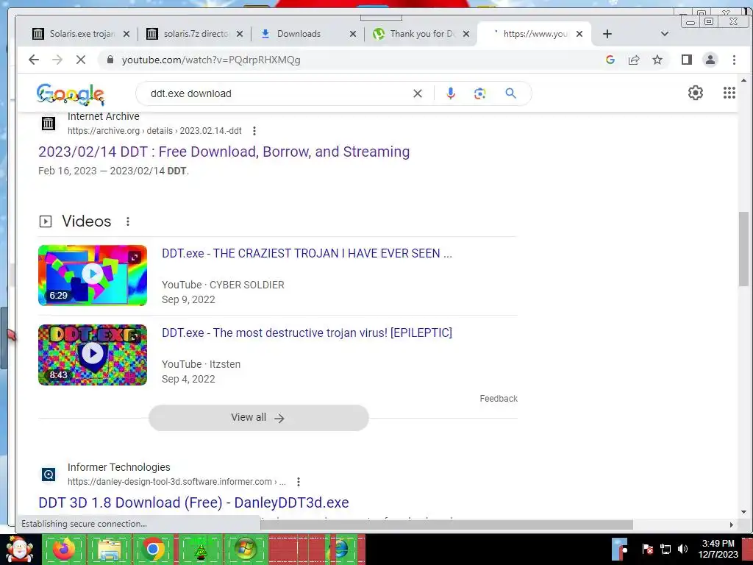Click the Feedback link

pos(499,398)
